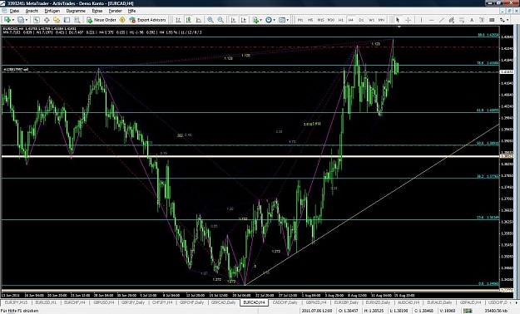Zoom in the chart
Viewport: 520px width, 314px height.
click(210, 20)
